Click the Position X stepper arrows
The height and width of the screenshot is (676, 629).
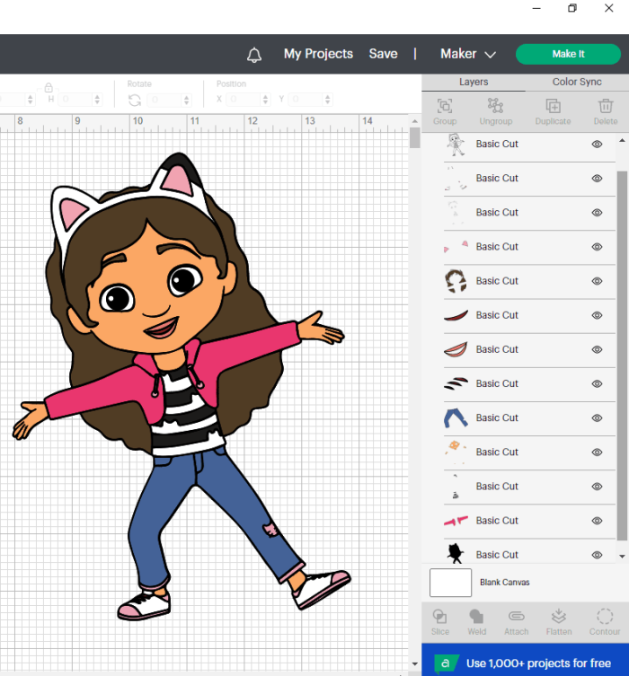[265, 100]
